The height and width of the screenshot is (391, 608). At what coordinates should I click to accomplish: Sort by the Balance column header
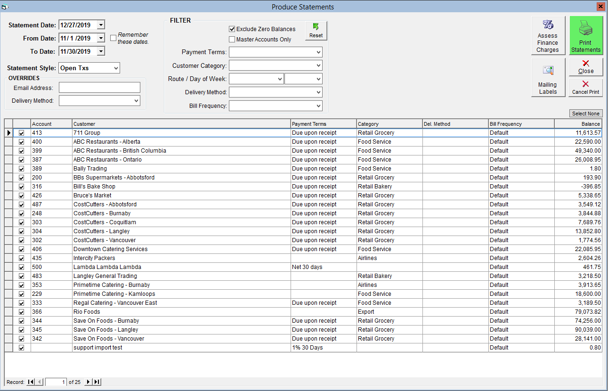(578, 124)
